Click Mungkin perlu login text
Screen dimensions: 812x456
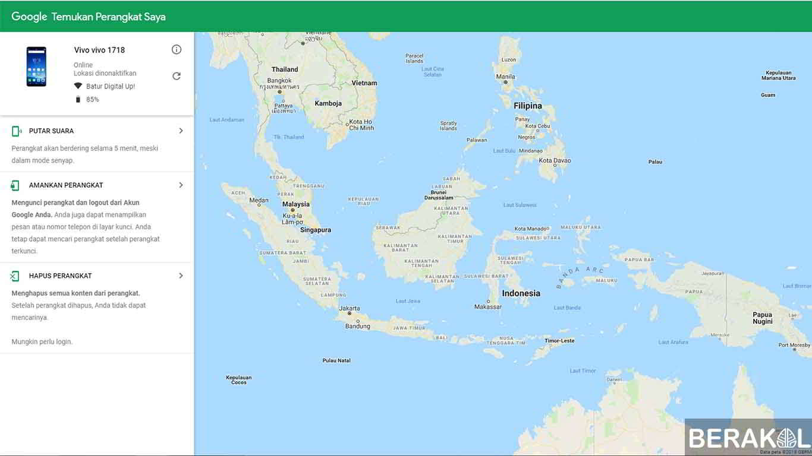pyautogui.click(x=42, y=341)
